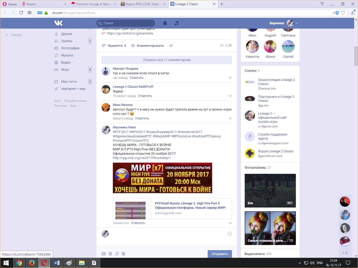Open Вероника profile dropdown menu
Viewport: 358px width, 268px height.
tap(297, 23)
